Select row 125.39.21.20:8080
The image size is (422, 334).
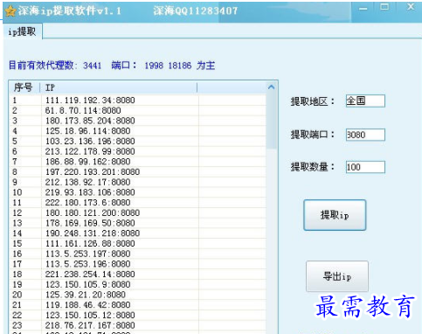(138, 295)
